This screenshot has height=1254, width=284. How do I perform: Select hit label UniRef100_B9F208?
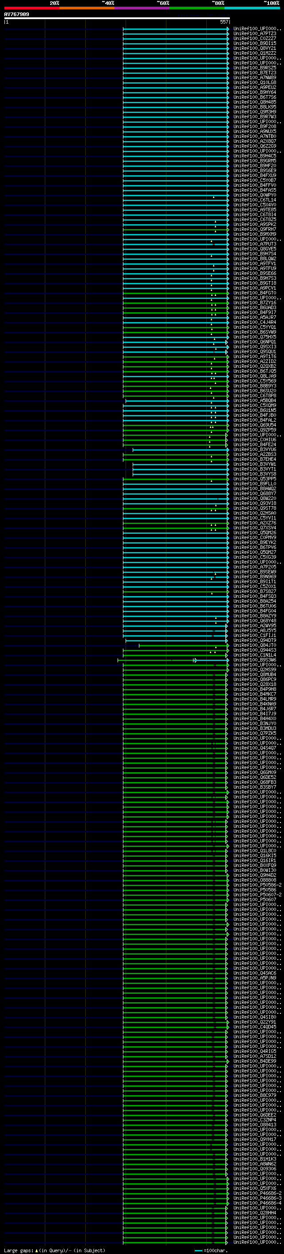[x=254, y=127]
